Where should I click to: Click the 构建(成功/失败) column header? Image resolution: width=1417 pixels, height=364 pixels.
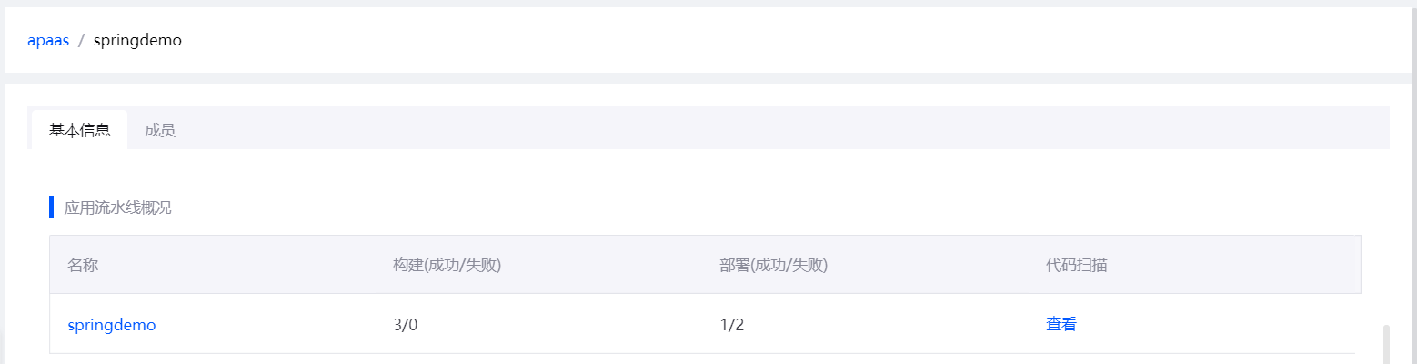point(447,265)
